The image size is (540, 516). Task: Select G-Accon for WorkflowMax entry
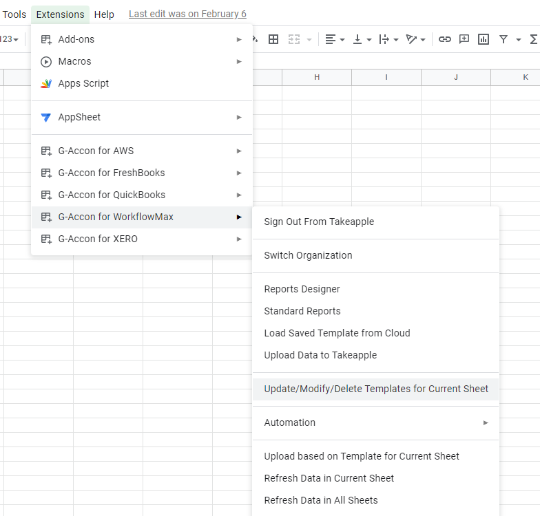[142, 217]
